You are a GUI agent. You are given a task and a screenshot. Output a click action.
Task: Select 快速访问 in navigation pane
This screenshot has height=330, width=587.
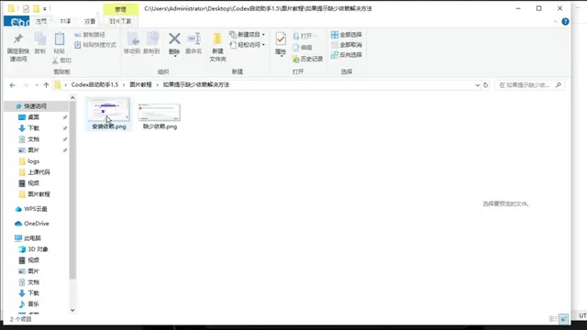tap(36, 106)
